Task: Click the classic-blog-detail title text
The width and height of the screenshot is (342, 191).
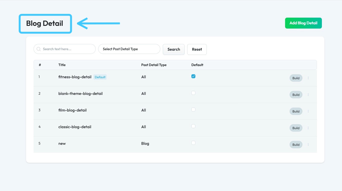Action: [x=75, y=127]
